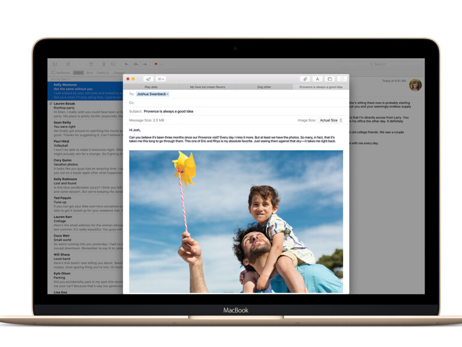This screenshot has height=347, width=462.
Task: Select the Provence is always a good idea tab
Action: pos(320,87)
